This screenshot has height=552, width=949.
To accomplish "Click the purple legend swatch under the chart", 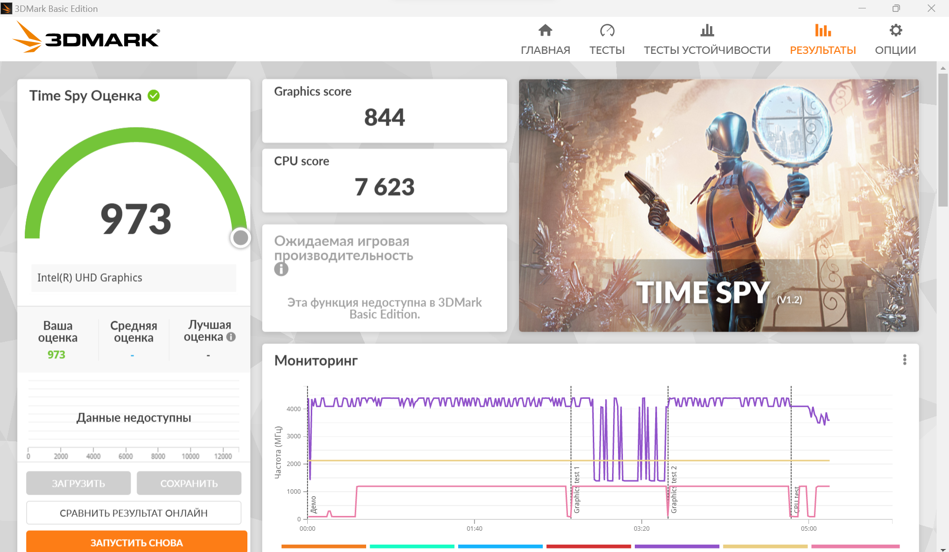I will tap(677, 546).
